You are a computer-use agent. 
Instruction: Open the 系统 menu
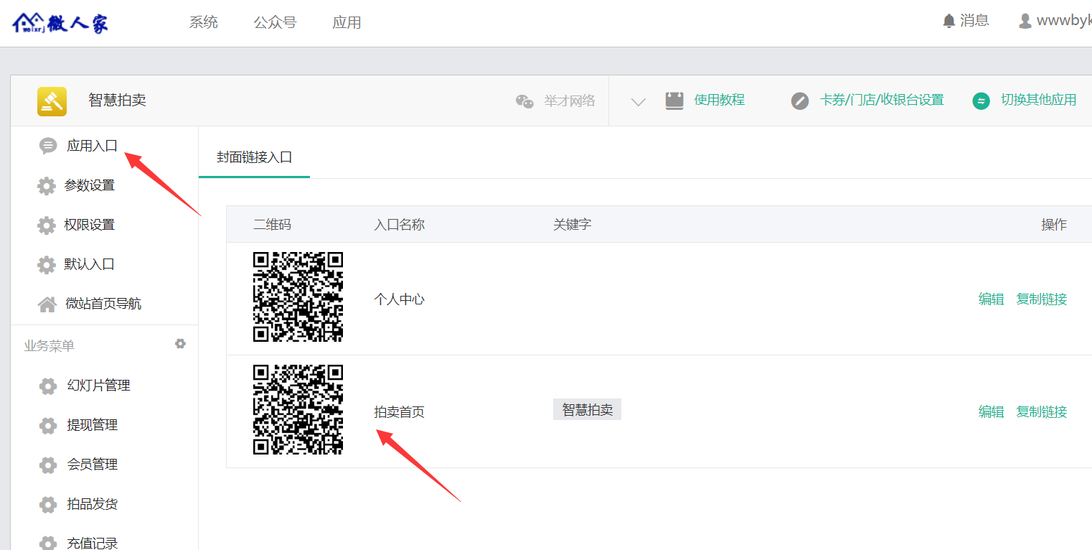[x=204, y=22]
